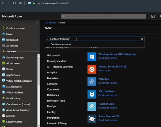Click the Function App lightning icon in sidebar
The image size is (161, 127).
point(3,98)
